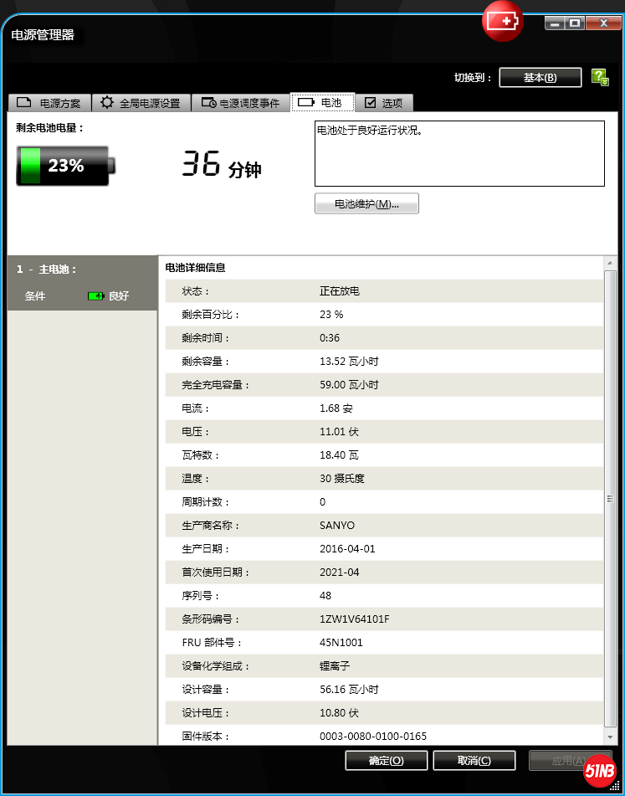Click the scrollbar up arrow in details list

pyautogui.click(x=609, y=264)
